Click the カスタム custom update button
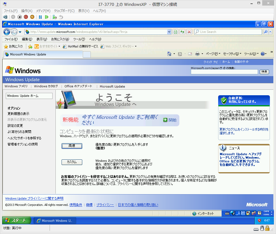The image size is (276, 234). (72, 162)
